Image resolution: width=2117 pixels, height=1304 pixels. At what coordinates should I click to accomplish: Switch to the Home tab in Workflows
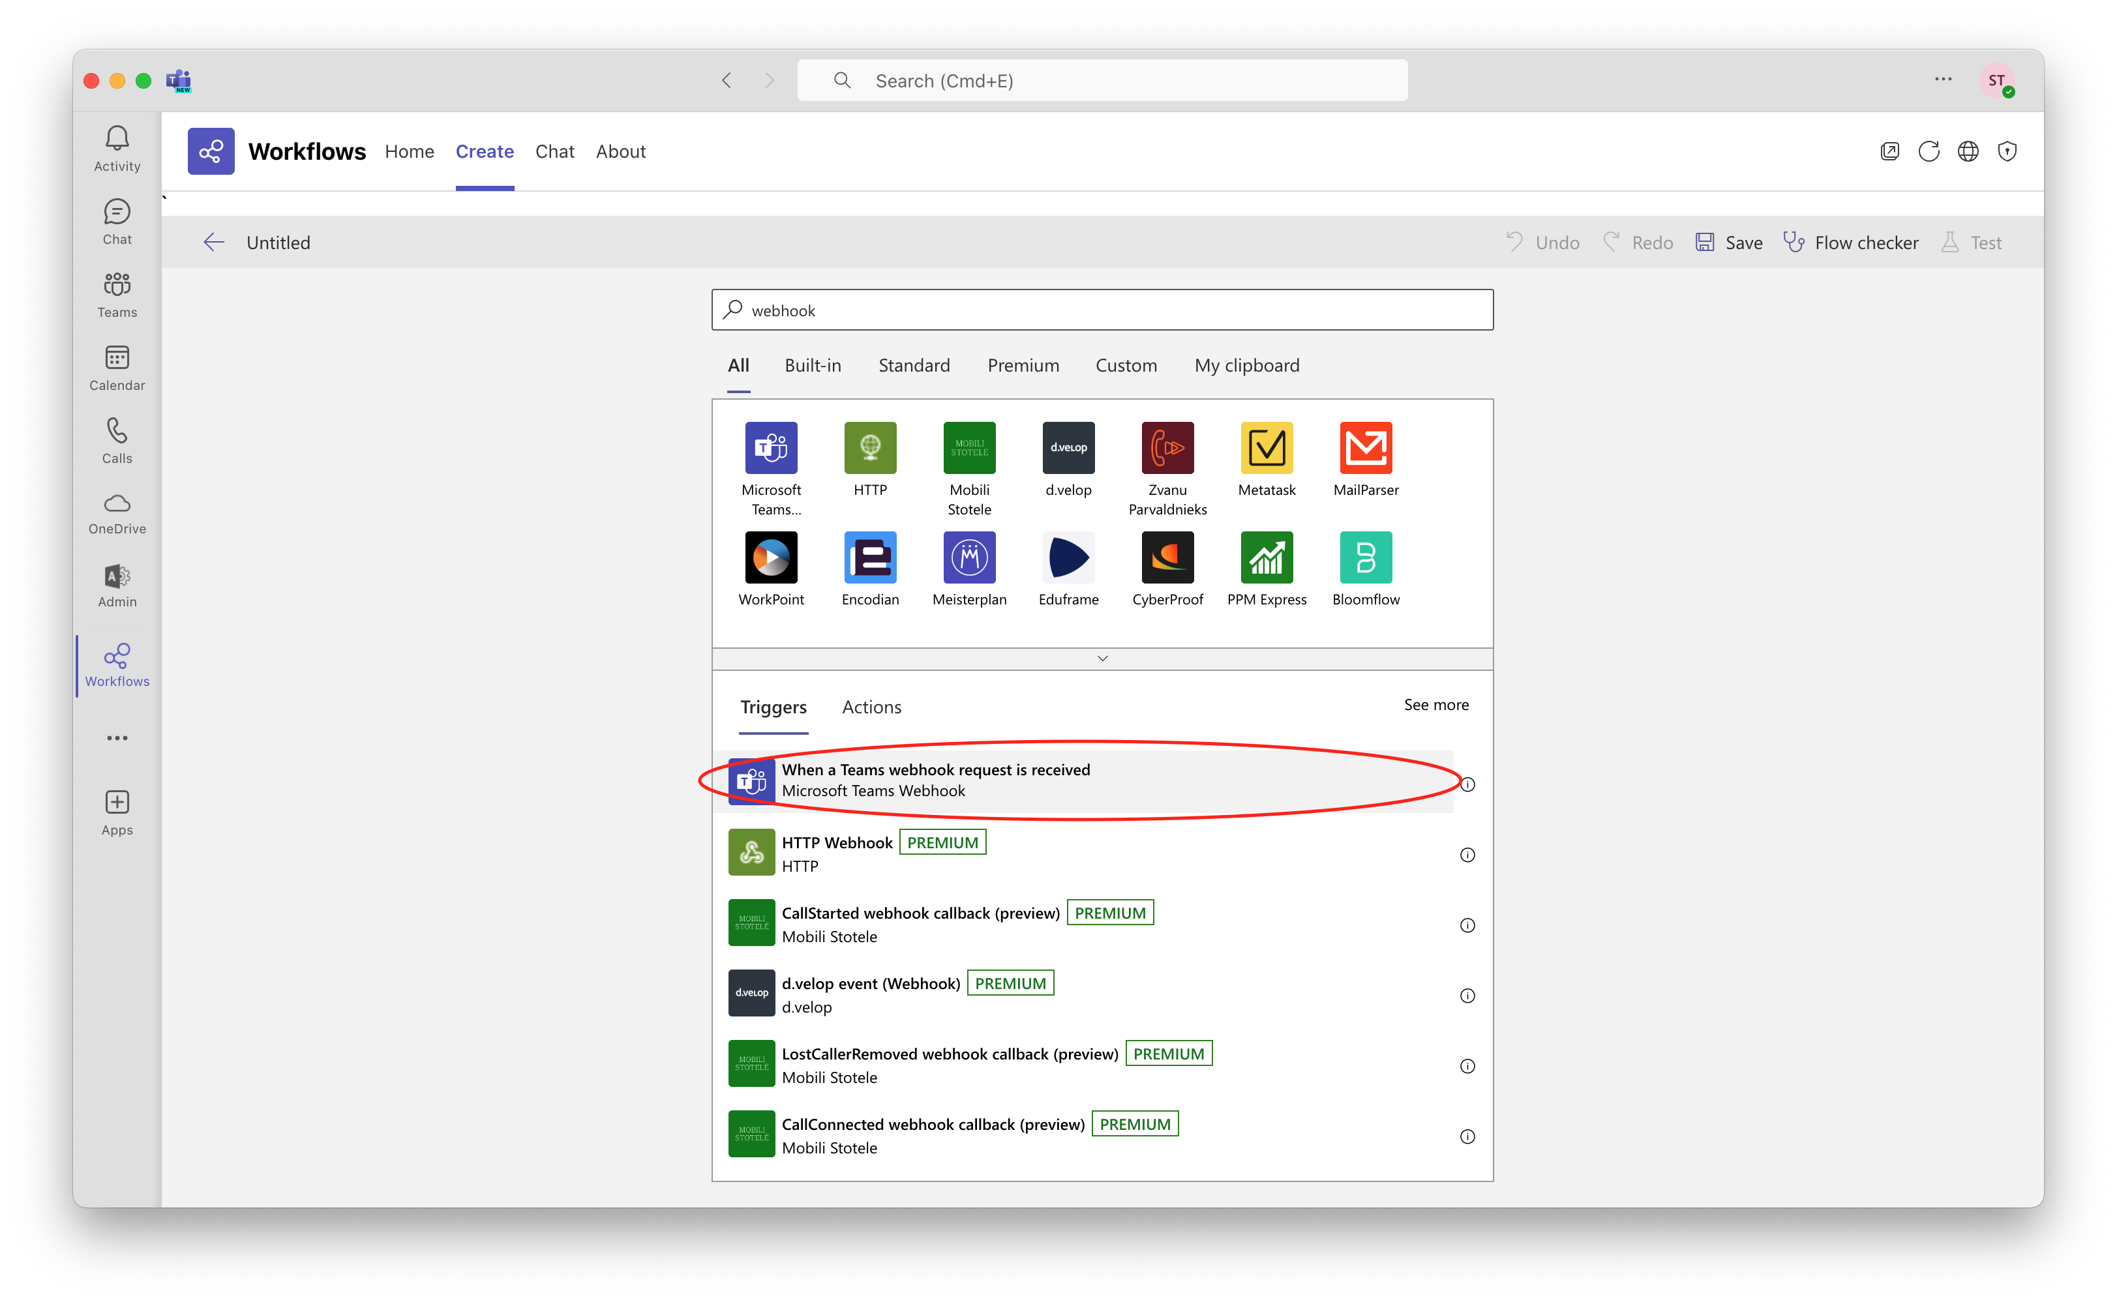coord(409,151)
